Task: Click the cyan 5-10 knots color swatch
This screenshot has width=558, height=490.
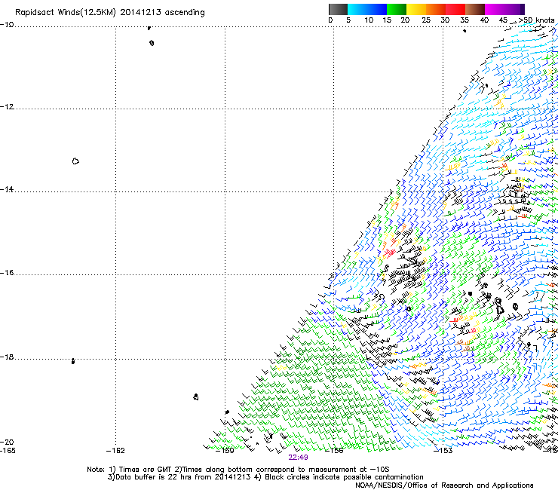Action: [357, 9]
